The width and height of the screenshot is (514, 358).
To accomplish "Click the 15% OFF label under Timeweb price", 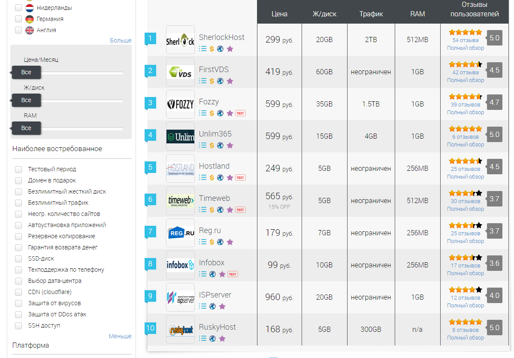I will pos(279,206).
